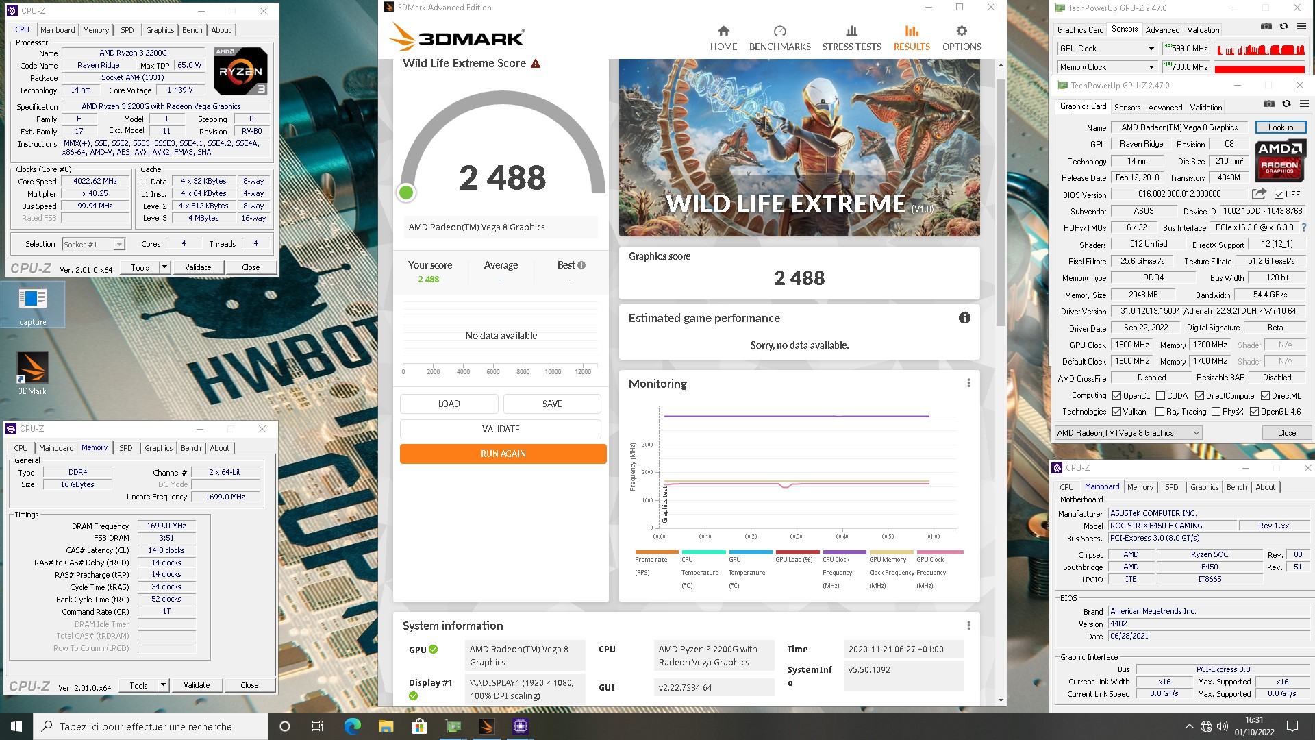1315x740 pixels.
Task: Open Graphics tab in the CPU-Z Mainboard-tab window
Action: [1204, 487]
